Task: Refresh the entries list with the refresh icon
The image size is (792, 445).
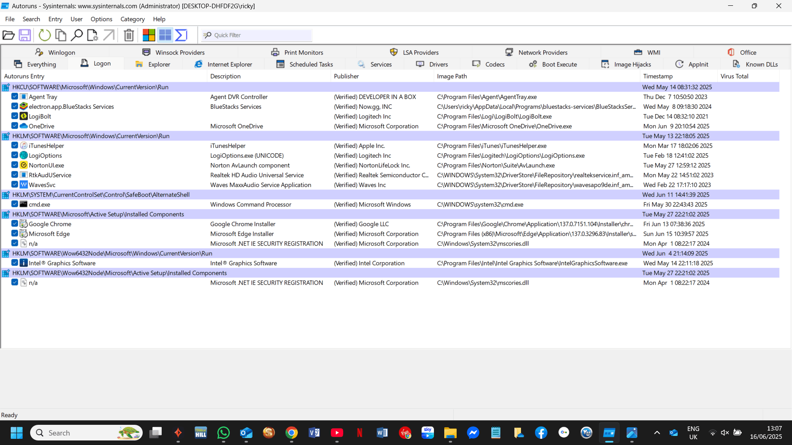Action: pos(44,35)
